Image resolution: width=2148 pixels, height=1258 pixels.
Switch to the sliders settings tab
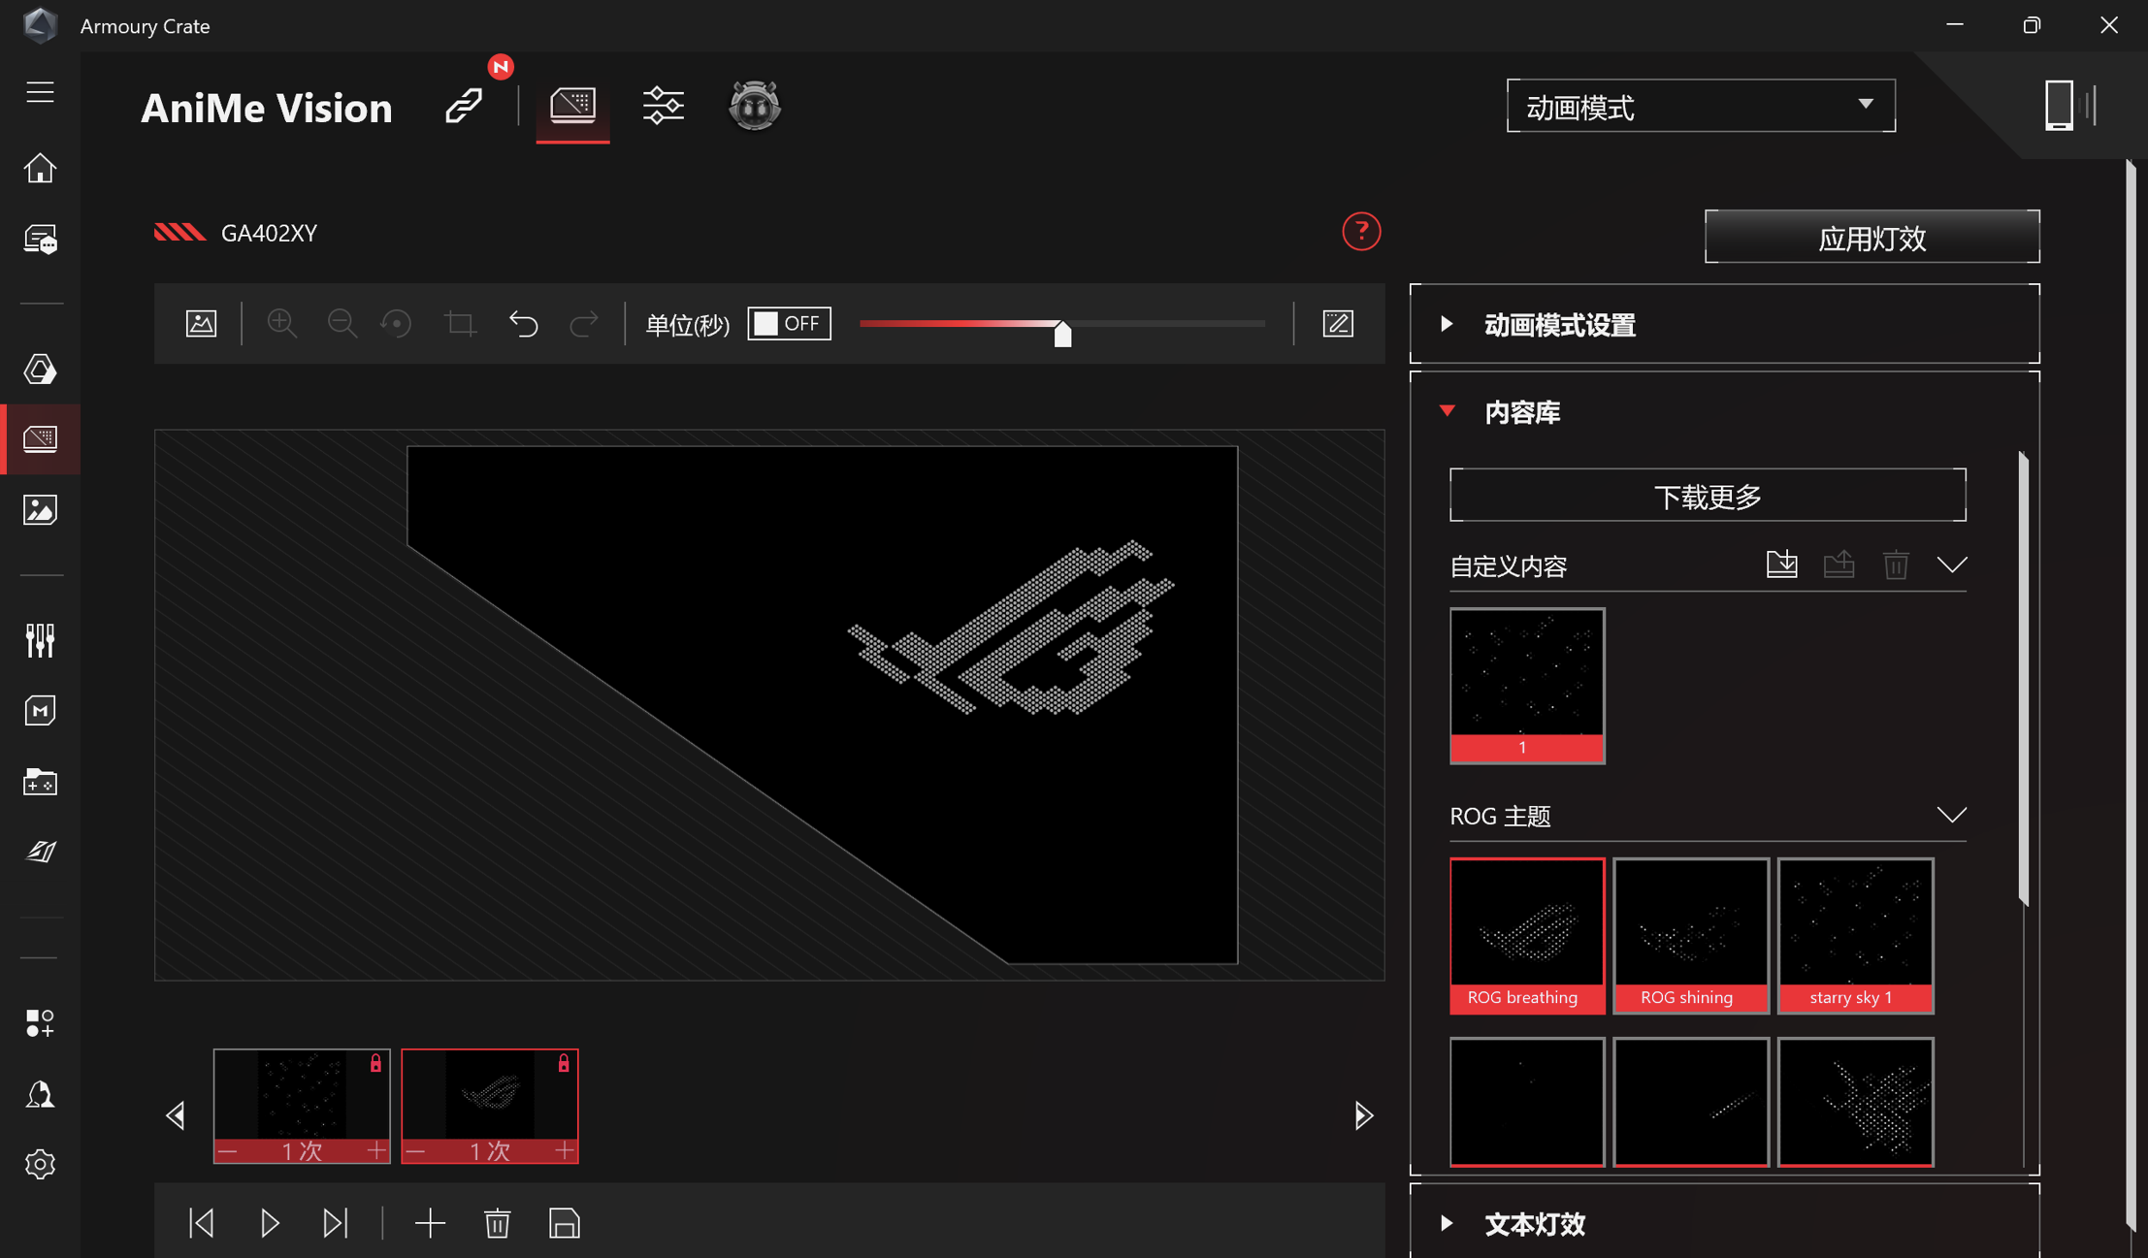[664, 105]
